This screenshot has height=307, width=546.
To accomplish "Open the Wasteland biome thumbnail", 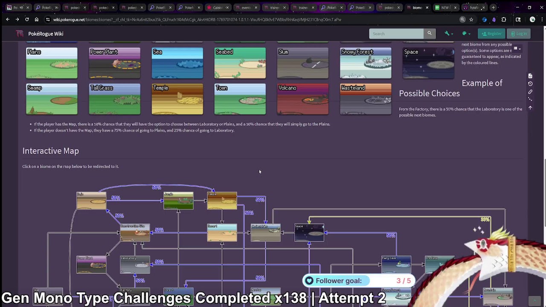I will [x=365, y=99].
